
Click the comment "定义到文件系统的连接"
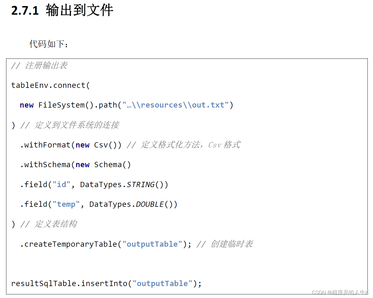point(77,125)
